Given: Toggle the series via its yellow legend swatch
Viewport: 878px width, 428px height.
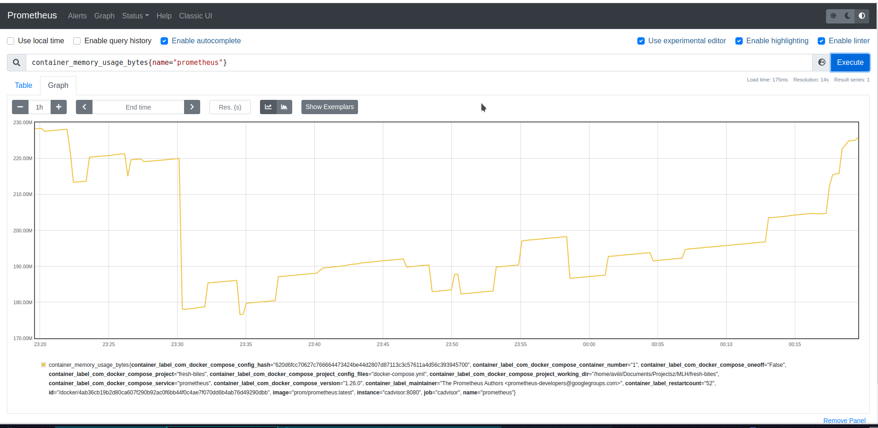Looking at the screenshot, I should point(44,365).
